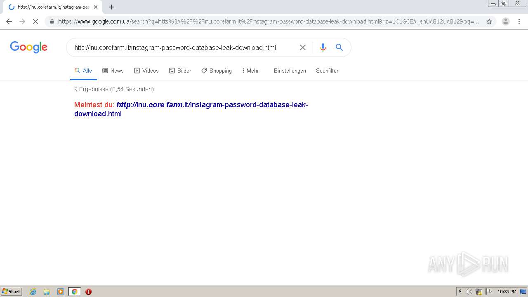528x297 pixels.
Task: View site security info via lock icon
Action: (52, 21)
